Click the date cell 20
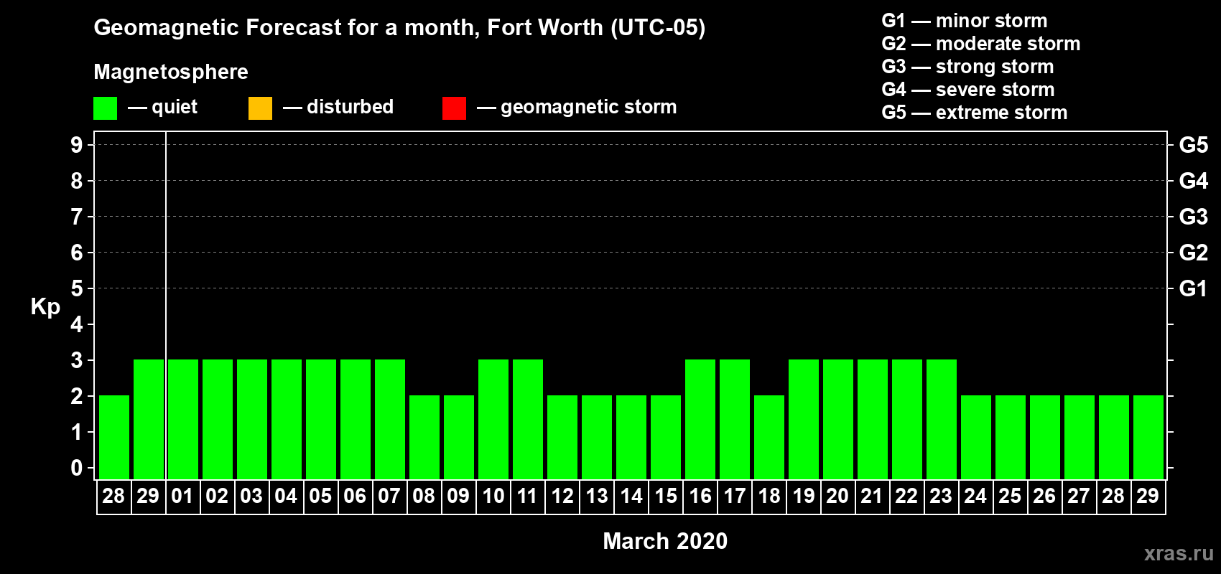The height and width of the screenshot is (574, 1221). pos(837,497)
